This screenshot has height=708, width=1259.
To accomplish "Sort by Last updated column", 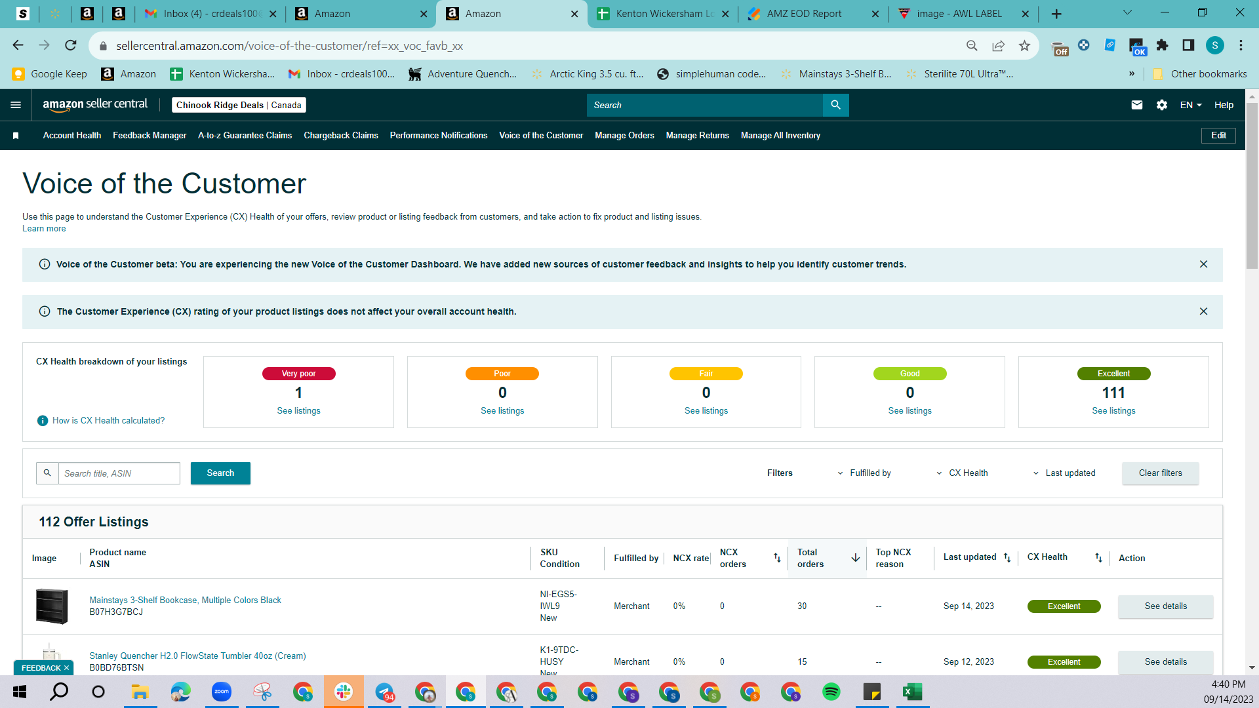I will click(x=1007, y=558).
